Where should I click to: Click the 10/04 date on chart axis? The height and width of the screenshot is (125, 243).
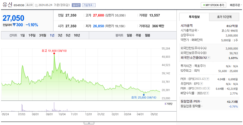click(x=62, y=114)
